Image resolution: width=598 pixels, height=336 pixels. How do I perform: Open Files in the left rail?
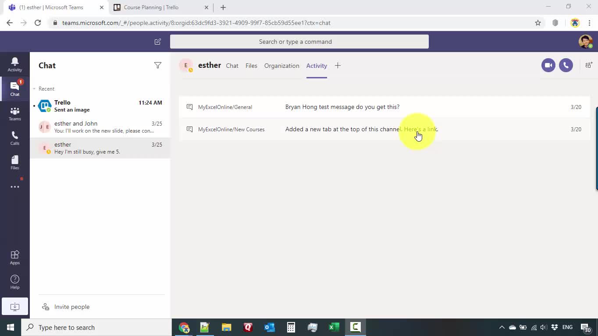(x=14, y=162)
